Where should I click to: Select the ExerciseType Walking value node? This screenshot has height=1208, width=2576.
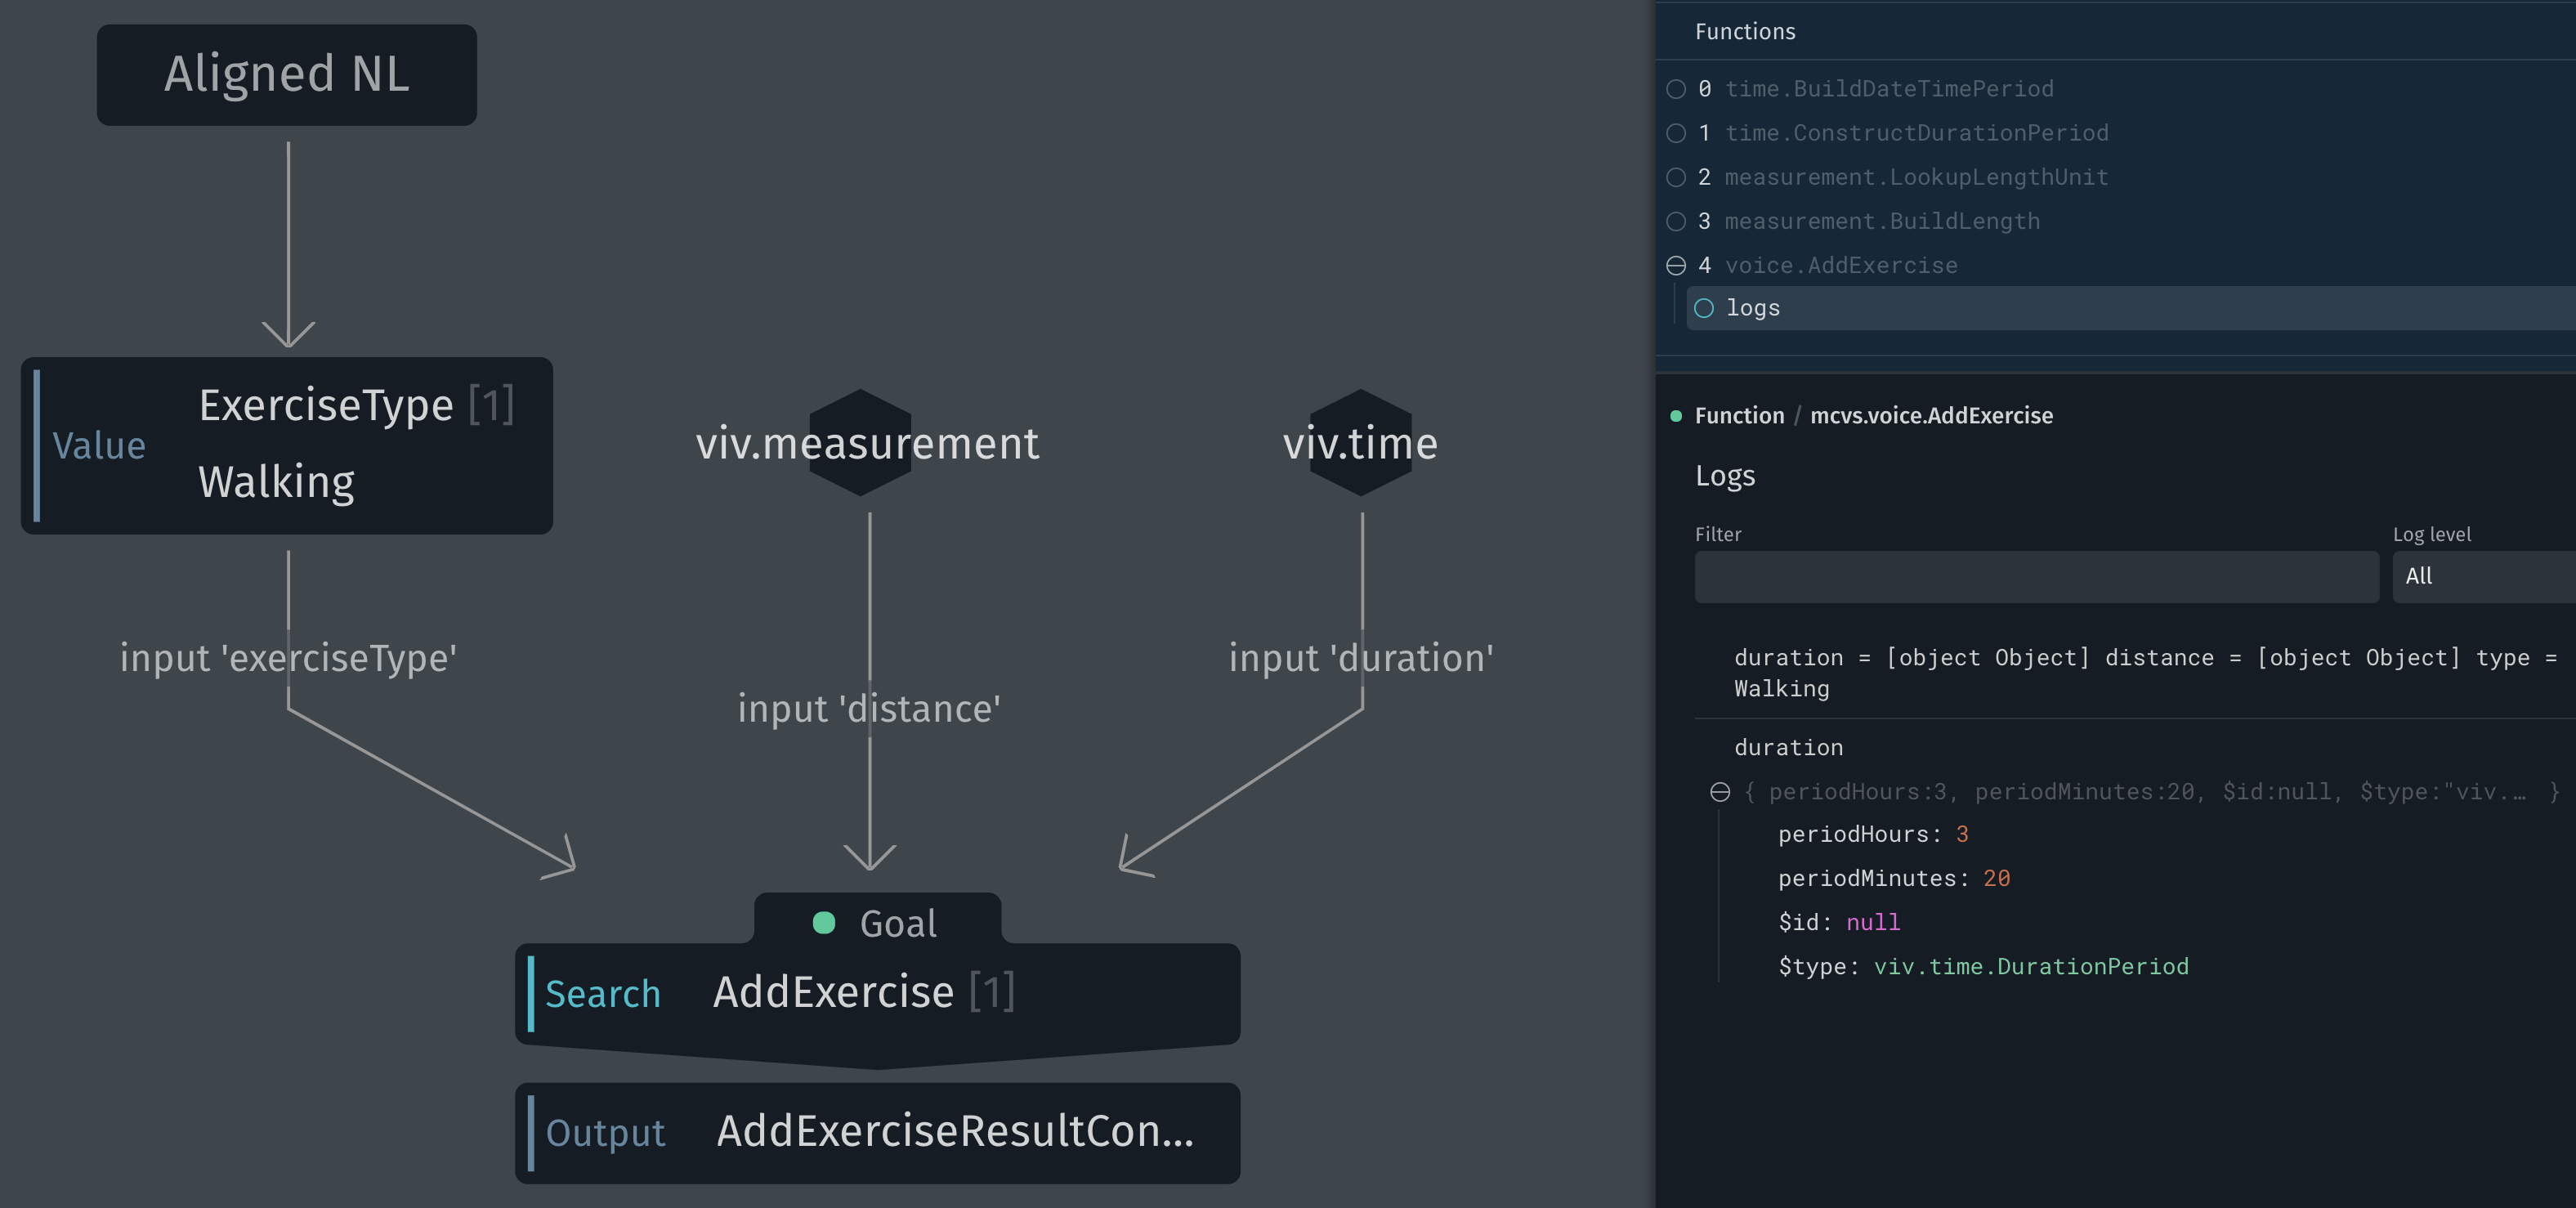pos(287,445)
